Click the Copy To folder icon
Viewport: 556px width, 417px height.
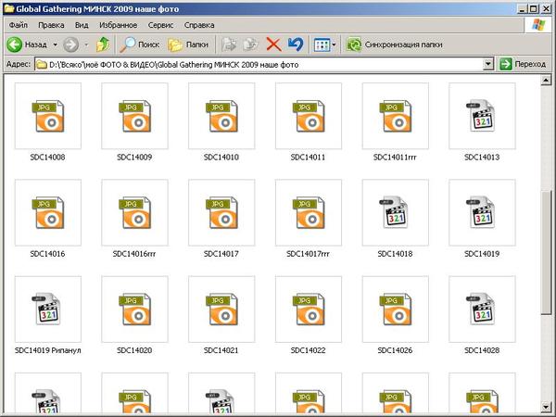tap(251, 44)
